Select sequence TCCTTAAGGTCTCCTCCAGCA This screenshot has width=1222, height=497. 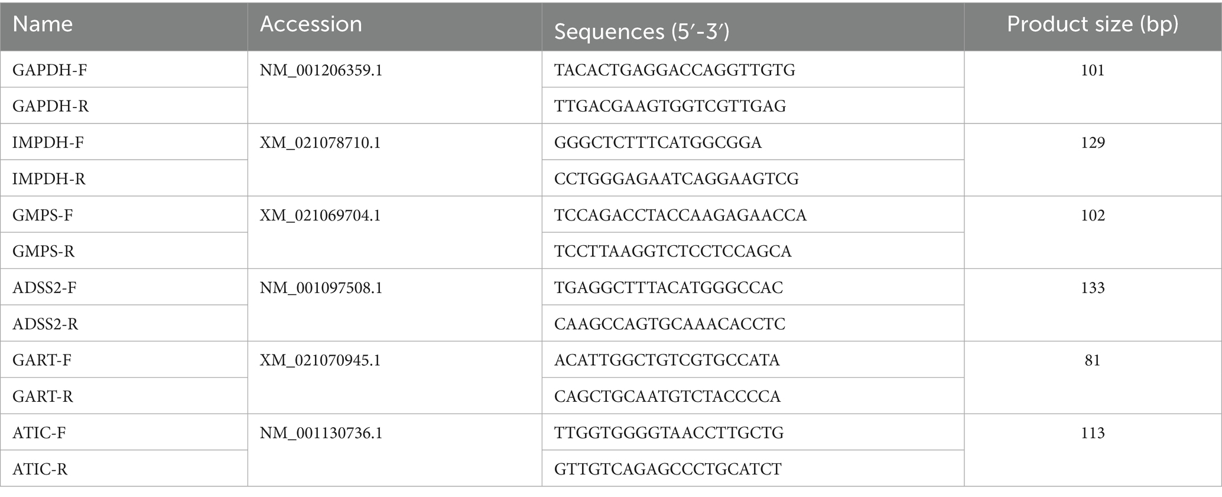pyautogui.click(x=672, y=251)
